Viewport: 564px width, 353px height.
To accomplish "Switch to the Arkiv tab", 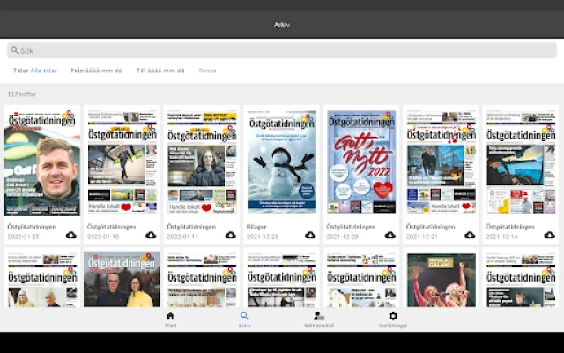I will click(244, 319).
